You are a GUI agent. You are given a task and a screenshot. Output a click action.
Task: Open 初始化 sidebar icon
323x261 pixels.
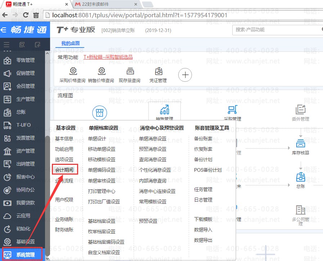7,229
